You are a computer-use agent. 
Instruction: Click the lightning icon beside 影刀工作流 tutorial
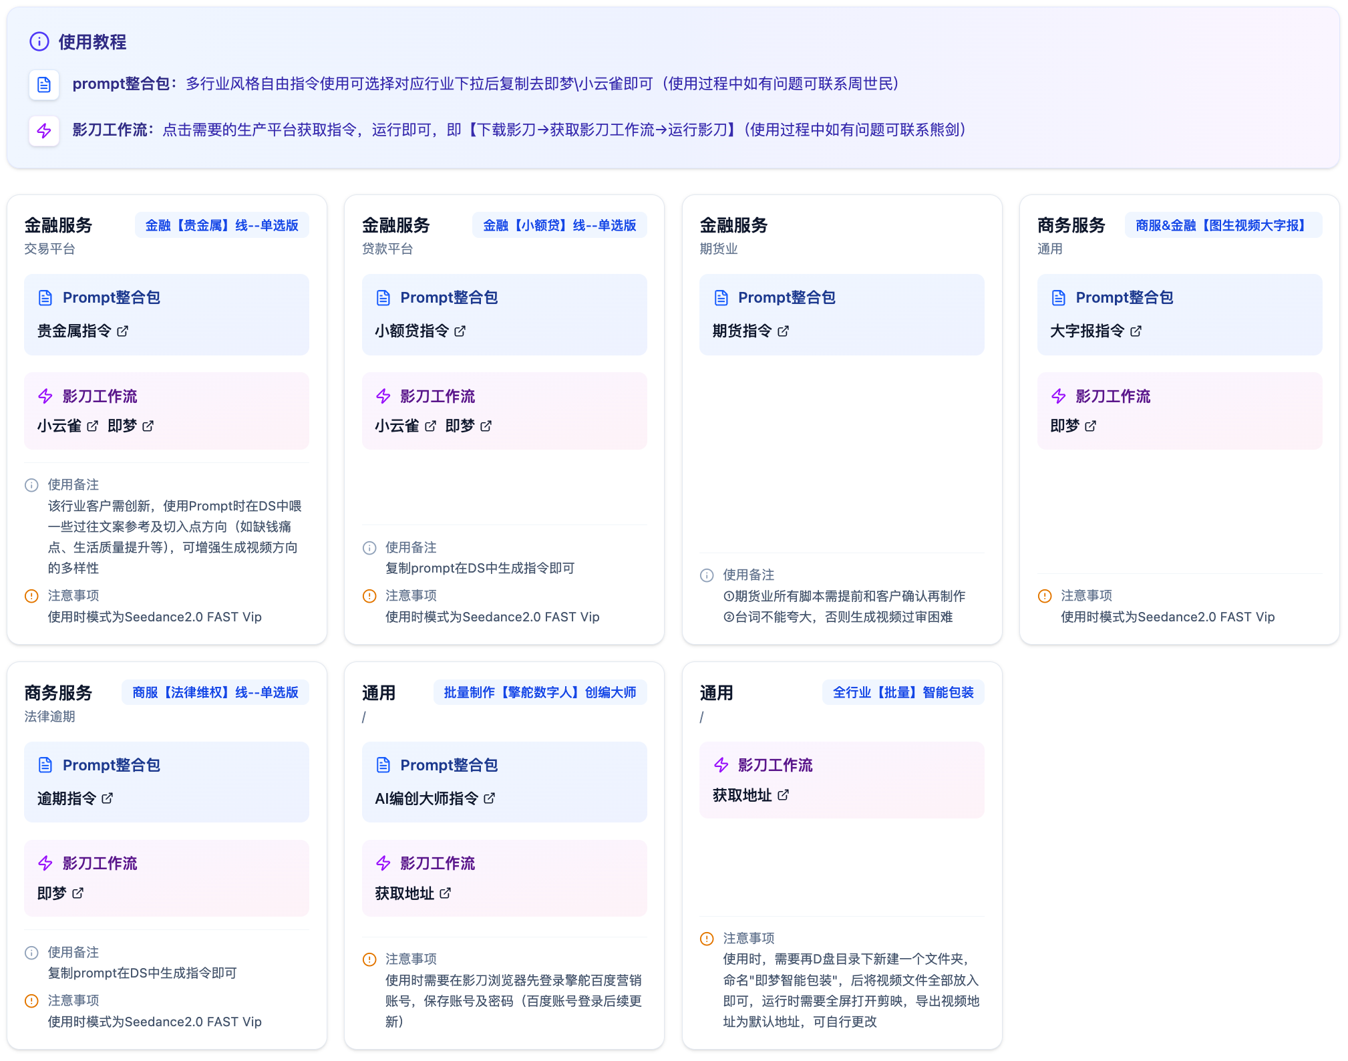pyautogui.click(x=44, y=131)
